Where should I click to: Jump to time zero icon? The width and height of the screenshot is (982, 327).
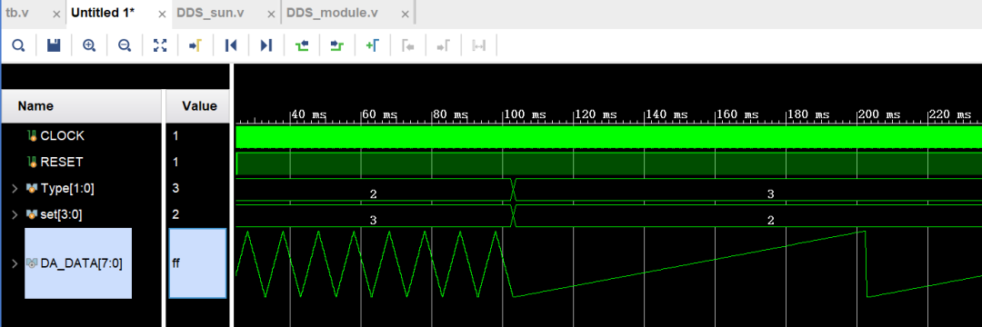click(231, 45)
